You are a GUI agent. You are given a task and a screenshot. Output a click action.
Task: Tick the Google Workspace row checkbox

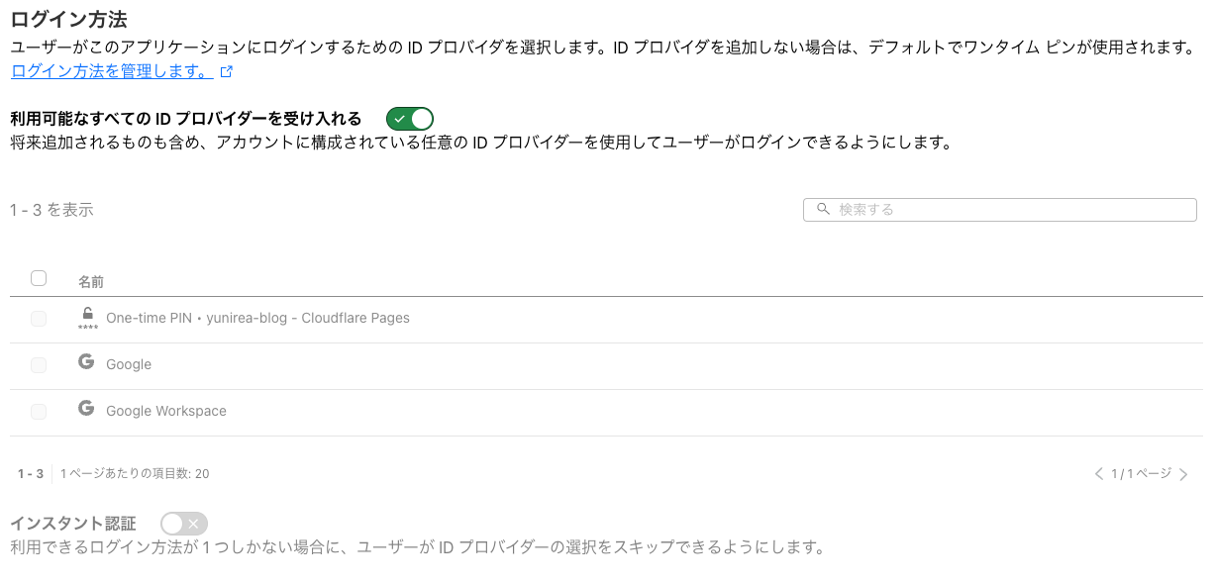(x=39, y=412)
